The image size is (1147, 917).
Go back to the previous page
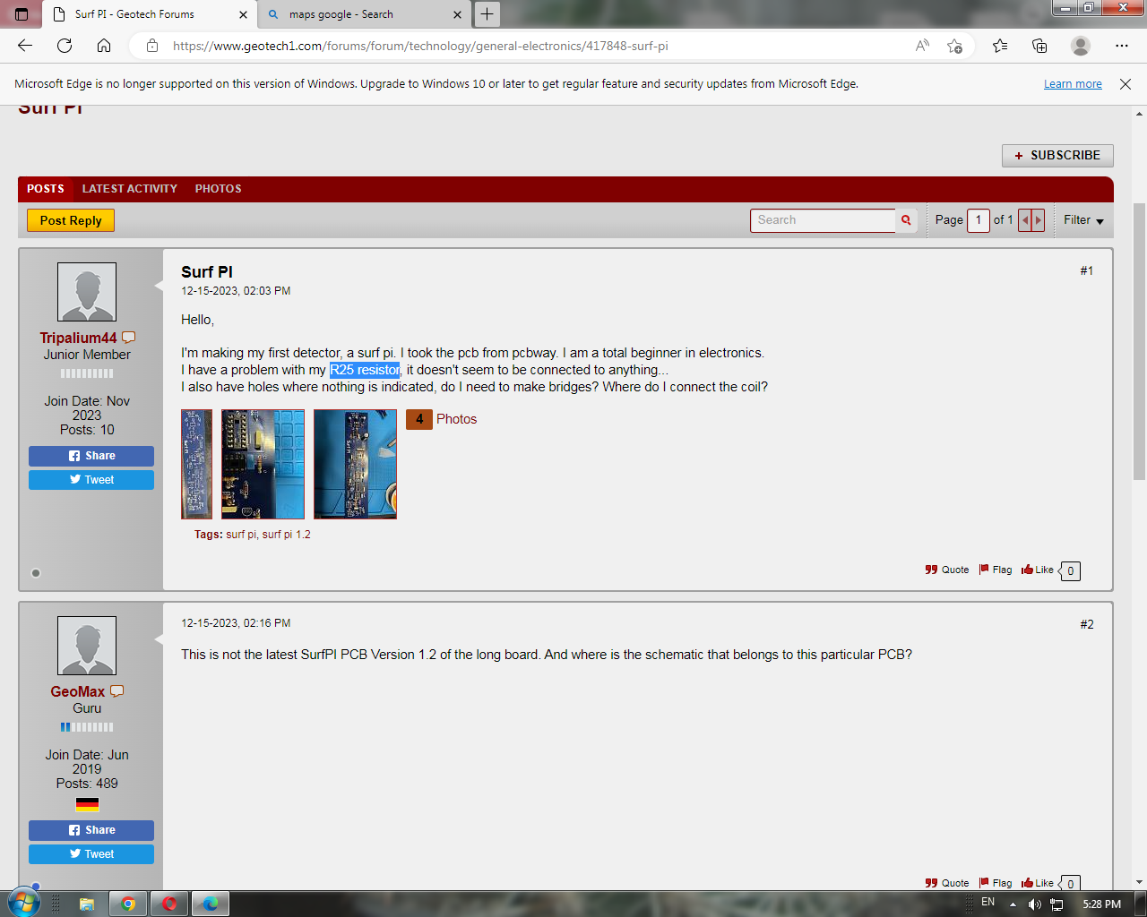pyautogui.click(x=25, y=46)
